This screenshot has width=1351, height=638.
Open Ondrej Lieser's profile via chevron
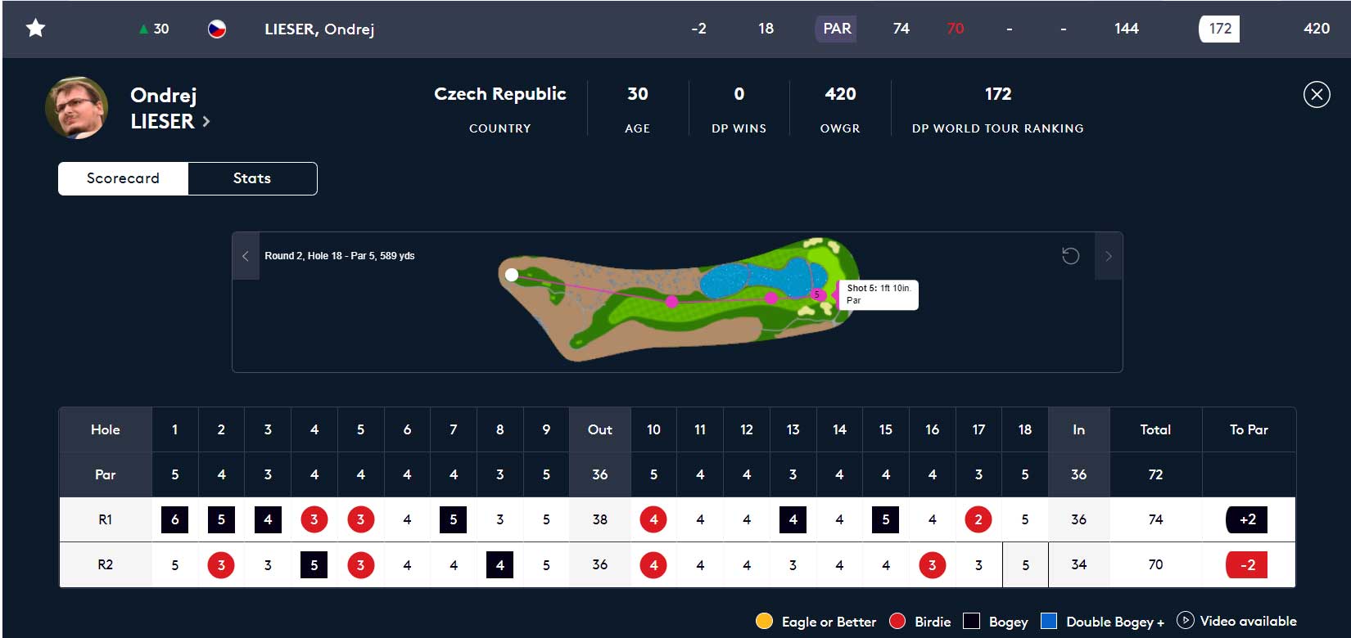(x=206, y=122)
